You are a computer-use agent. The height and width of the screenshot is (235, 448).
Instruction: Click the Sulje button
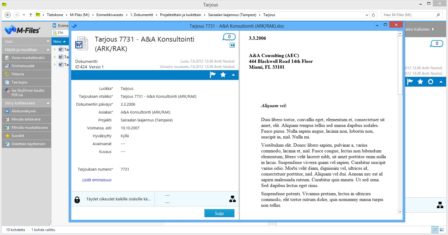pos(219,213)
